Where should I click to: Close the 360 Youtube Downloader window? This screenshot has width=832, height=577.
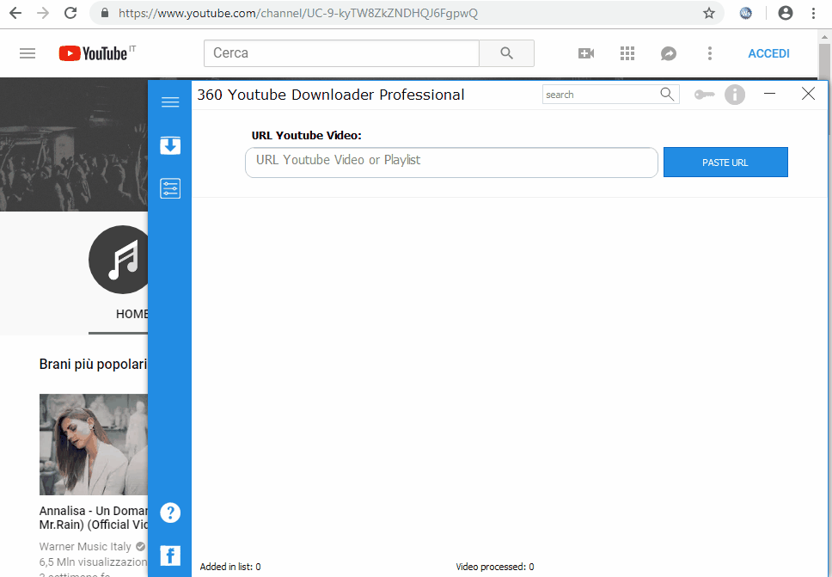pos(808,94)
